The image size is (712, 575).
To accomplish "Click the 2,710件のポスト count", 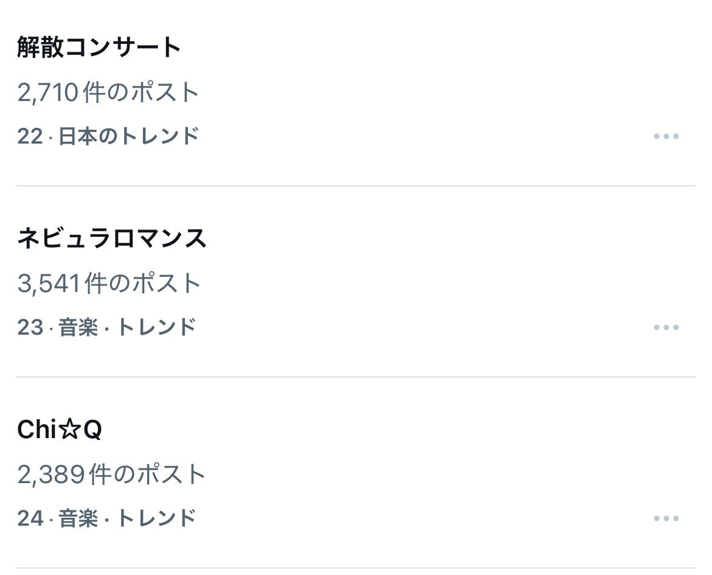I will coord(108,92).
